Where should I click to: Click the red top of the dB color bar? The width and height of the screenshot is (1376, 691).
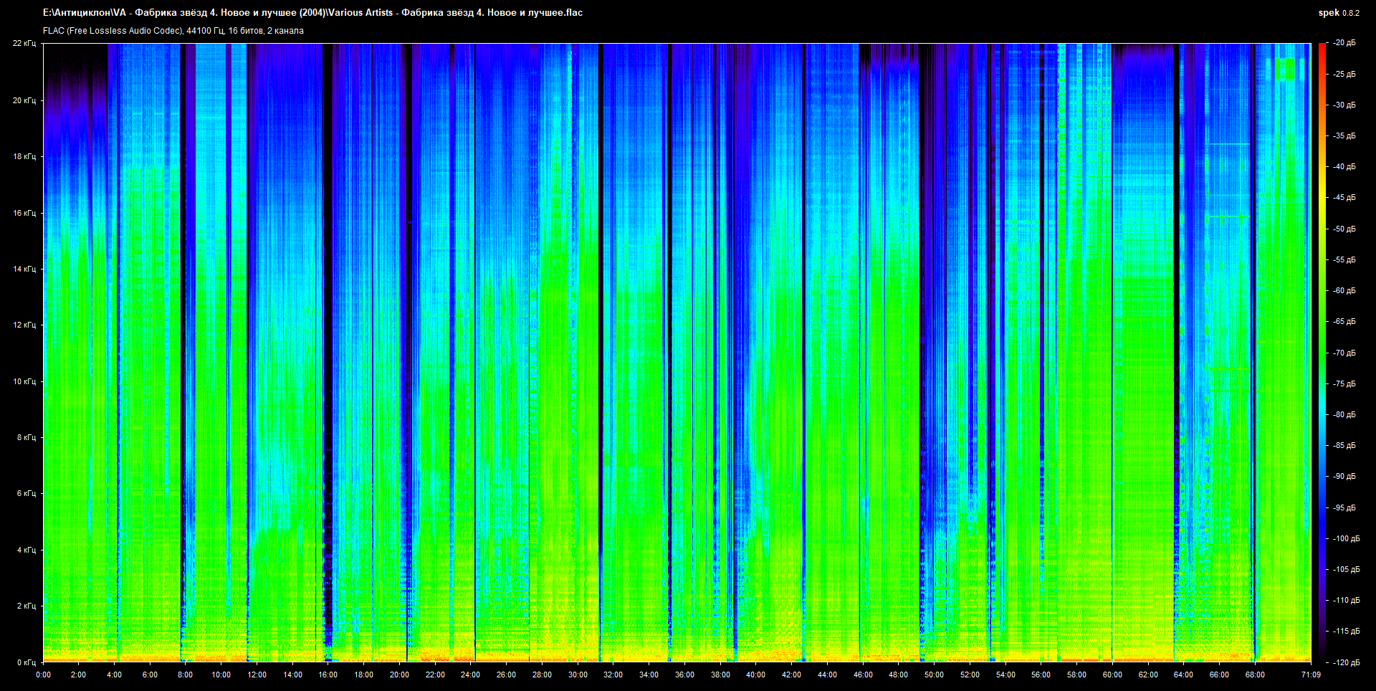click(x=1322, y=49)
